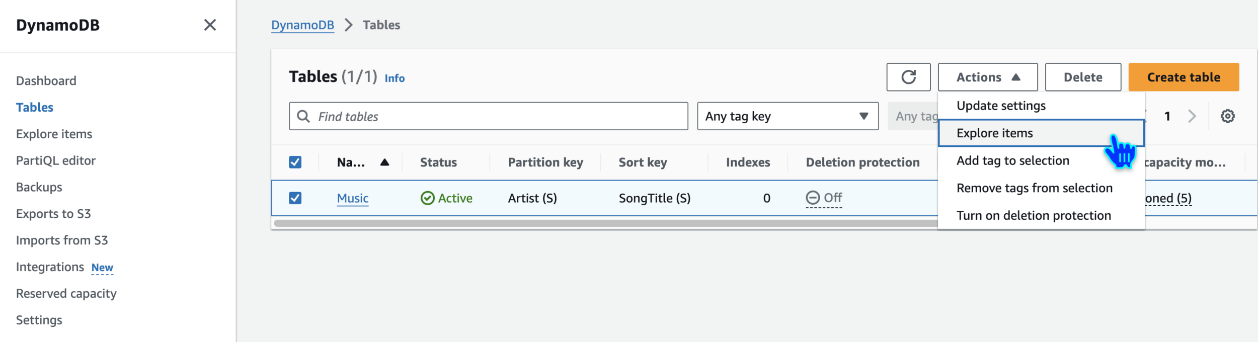Click the Active status check icon
The height and width of the screenshot is (342, 1258).
click(427, 198)
